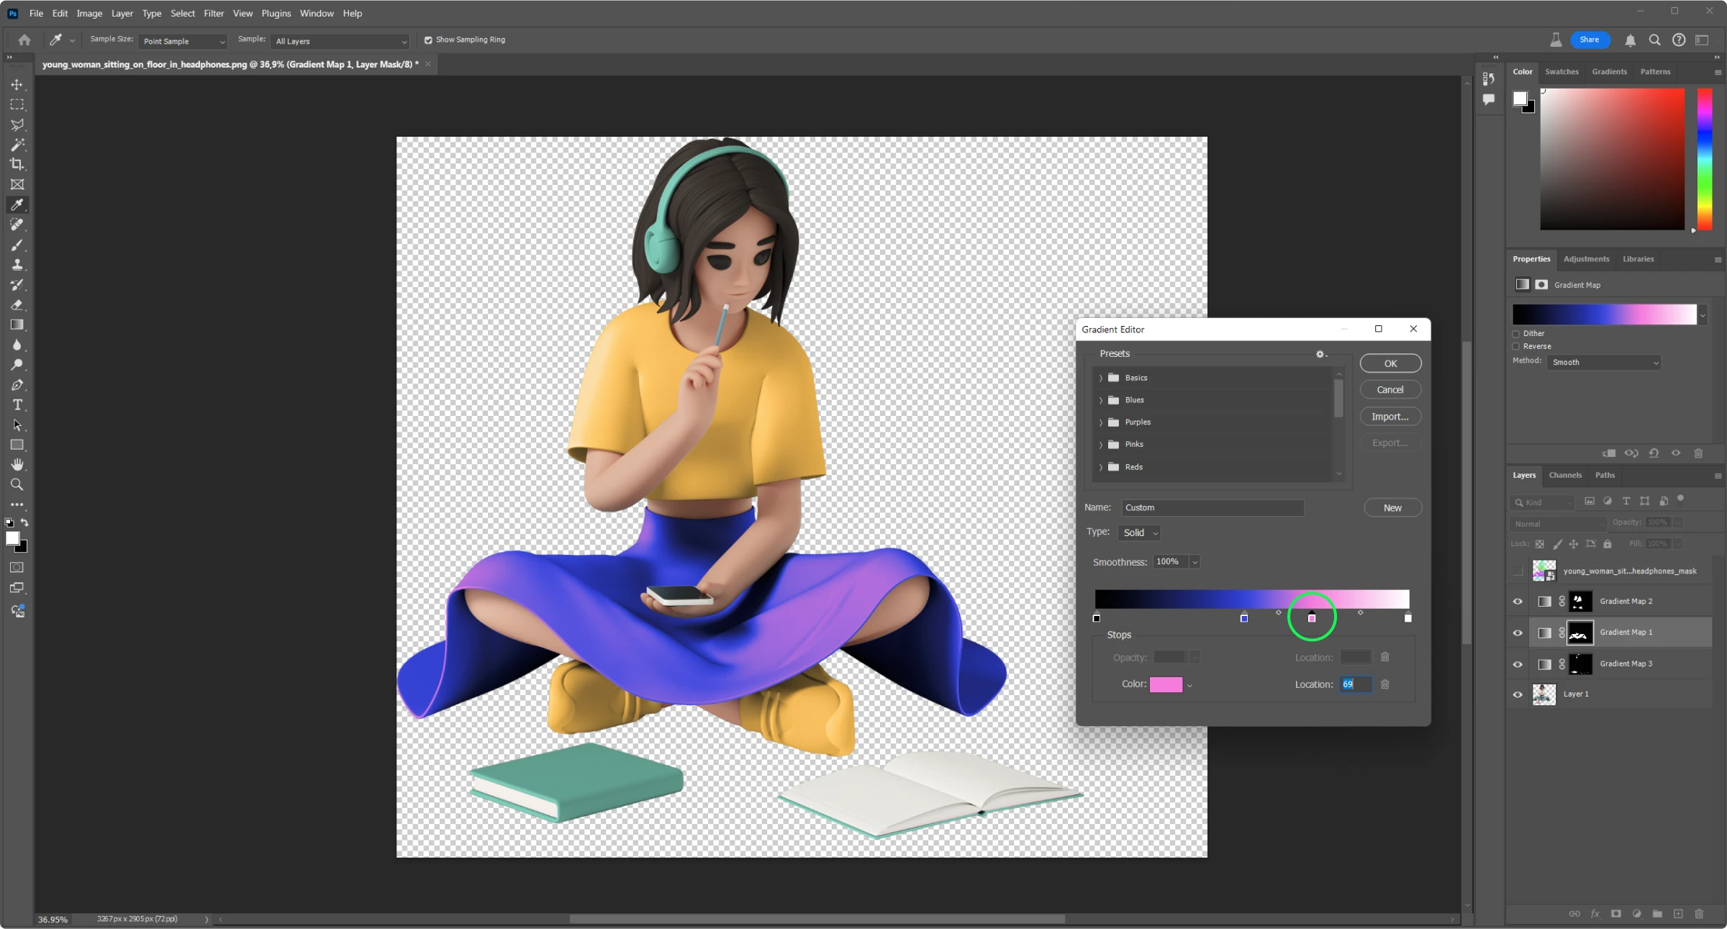Enable the Reverse checkbox
The height and width of the screenshot is (929, 1727).
coord(1515,347)
